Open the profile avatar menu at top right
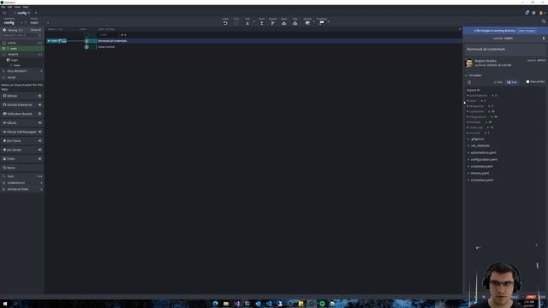The image size is (548, 308). pyautogui.click(x=541, y=13)
